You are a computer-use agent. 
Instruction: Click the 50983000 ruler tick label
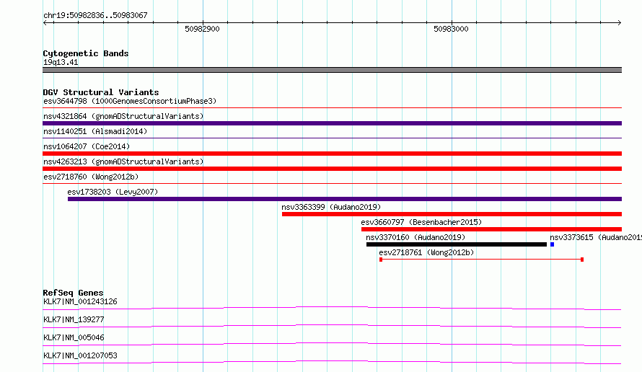[x=451, y=29]
